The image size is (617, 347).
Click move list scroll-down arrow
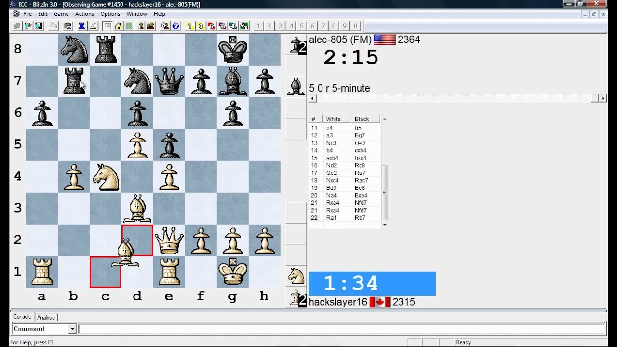point(384,224)
